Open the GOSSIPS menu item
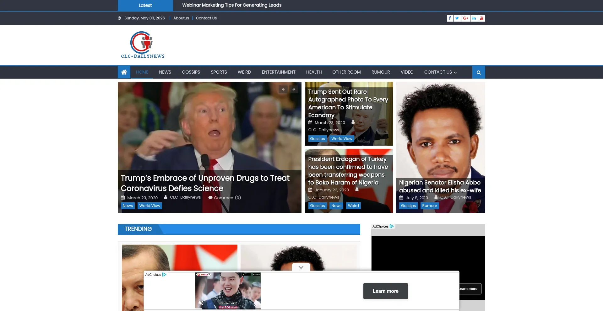Screen dimensions: 603x311 (x=191, y=72)
